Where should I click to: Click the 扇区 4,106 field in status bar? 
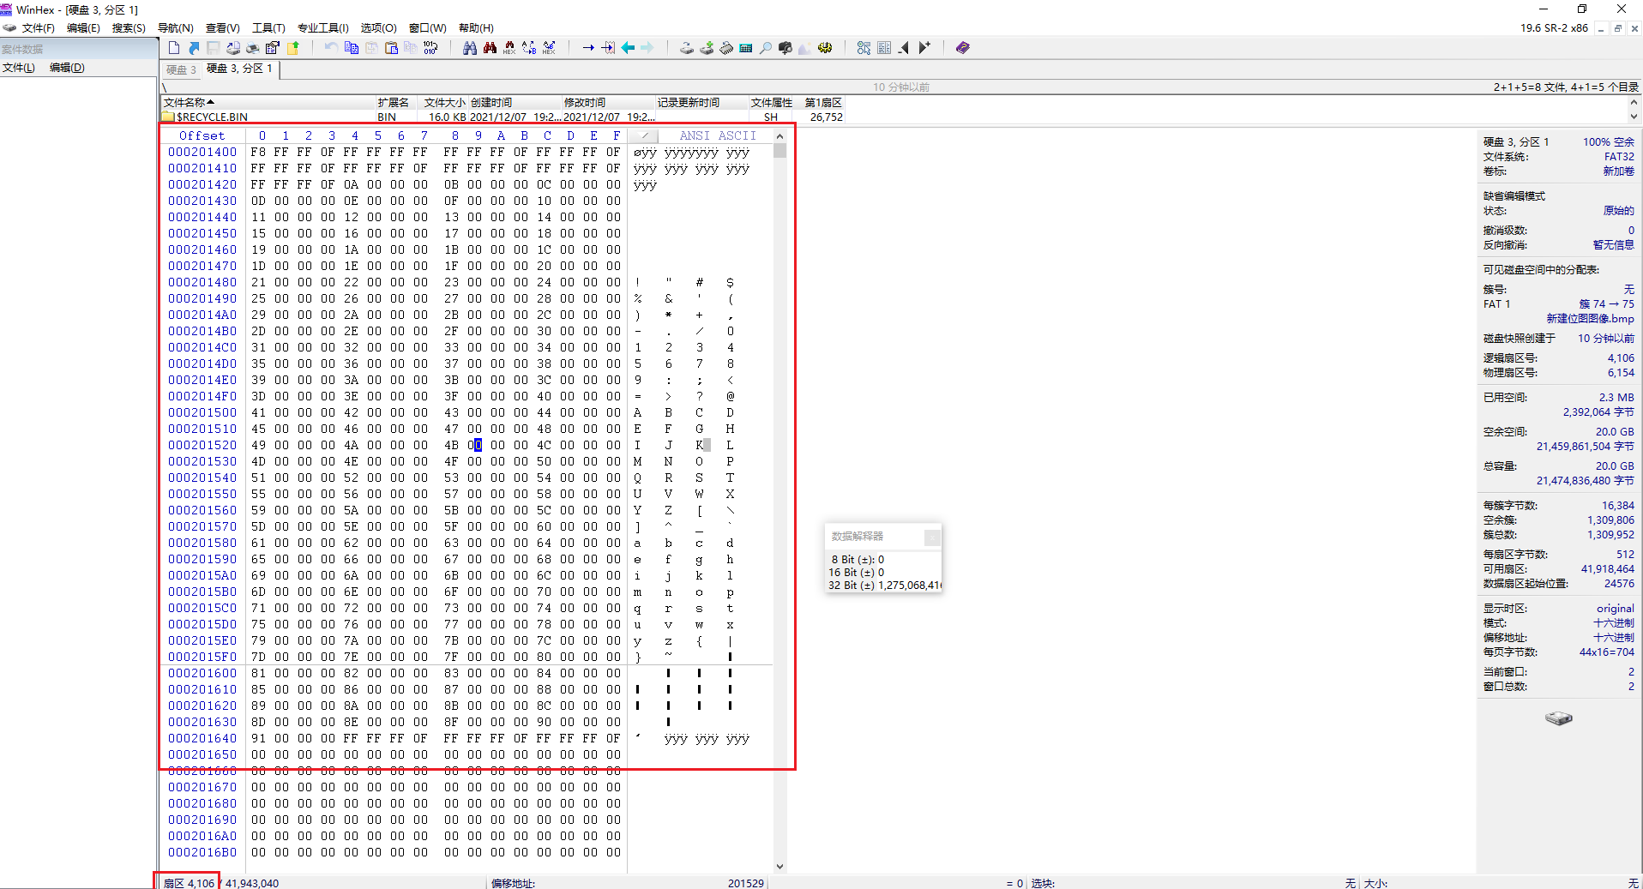[187, 883]
